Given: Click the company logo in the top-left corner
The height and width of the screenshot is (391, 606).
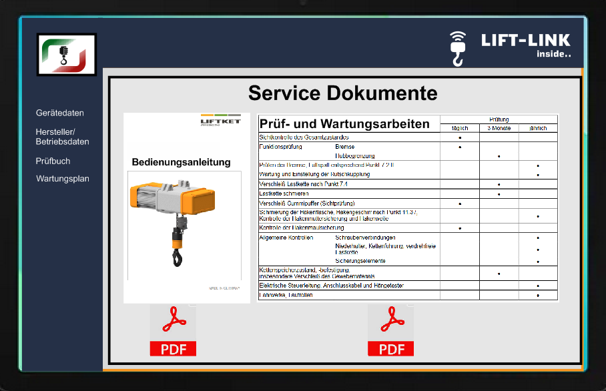Looking at the screenshot, I should point(67,54).
